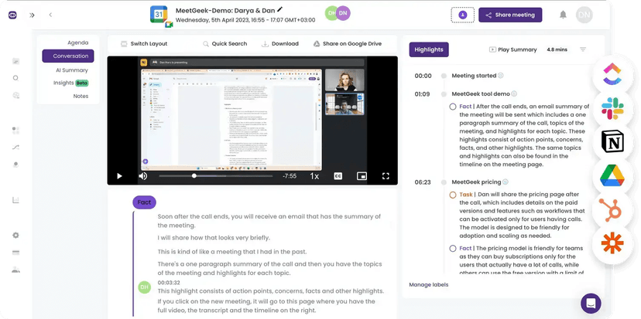Click icon next to MeetGeek pricing

[x=506, y=182]
